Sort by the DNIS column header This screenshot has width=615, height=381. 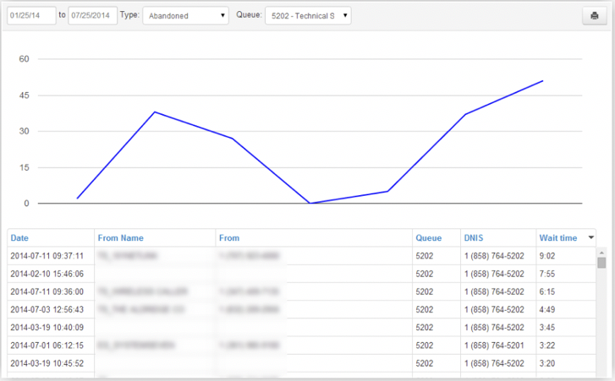[474, 238]
